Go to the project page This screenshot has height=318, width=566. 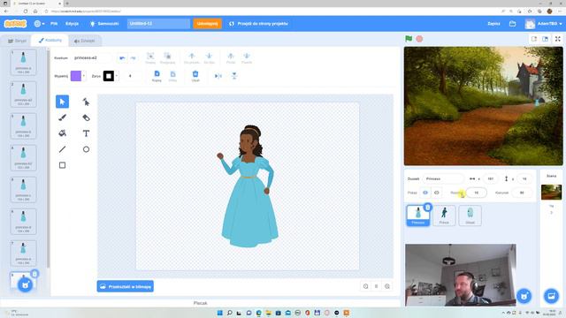[259, 24]
